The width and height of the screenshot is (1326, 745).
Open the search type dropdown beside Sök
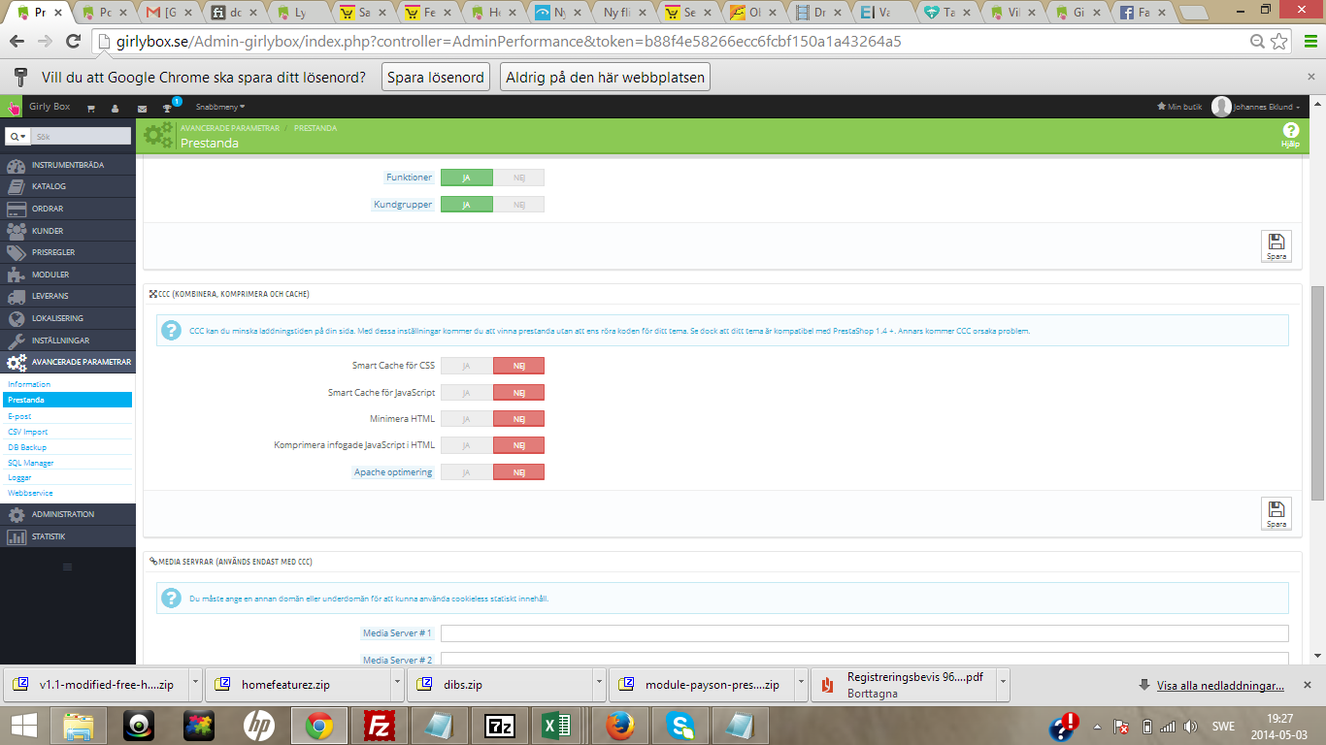point(18,137)
